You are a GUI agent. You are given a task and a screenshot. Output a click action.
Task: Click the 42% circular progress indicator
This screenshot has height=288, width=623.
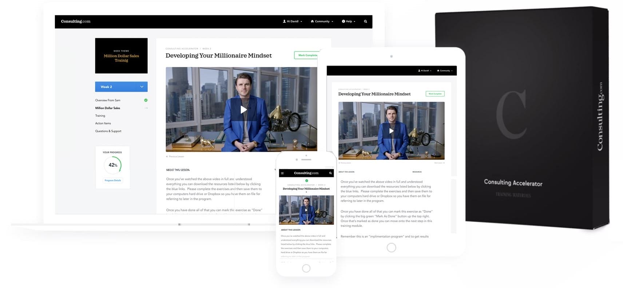(x=113, y=165)
